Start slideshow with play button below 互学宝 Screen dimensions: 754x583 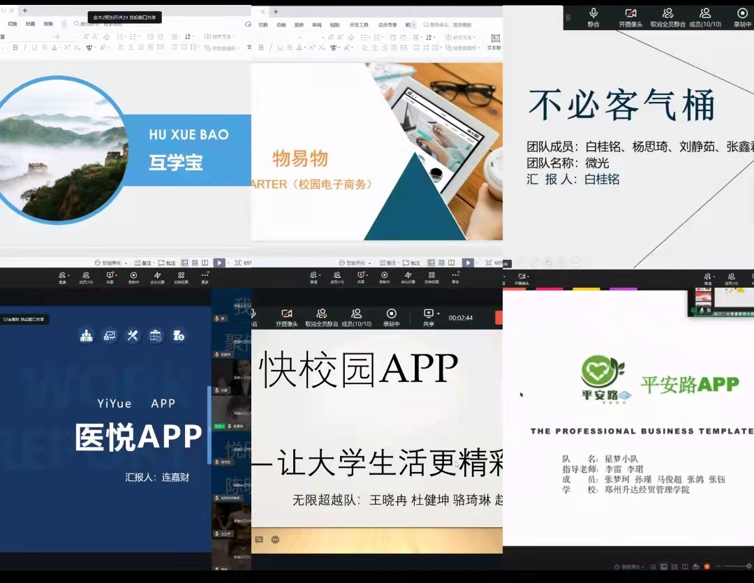[x=219, y=263]
